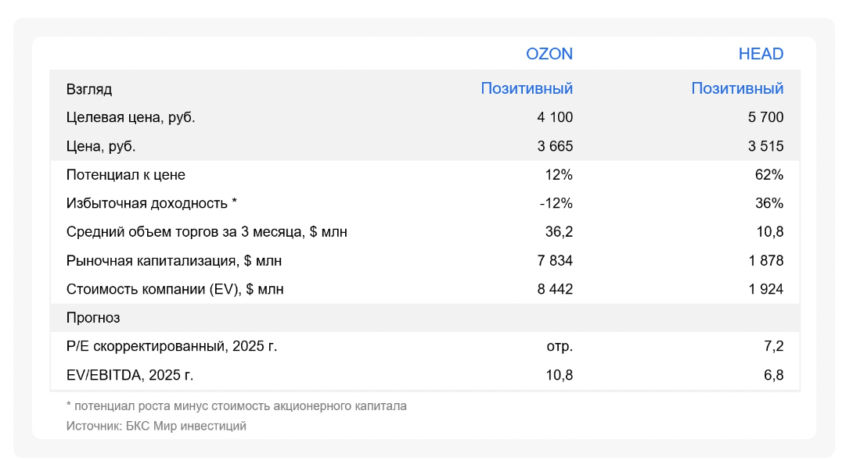Open the HEAD ticker link
Screen dimensions: 853x475
(761, 54)
